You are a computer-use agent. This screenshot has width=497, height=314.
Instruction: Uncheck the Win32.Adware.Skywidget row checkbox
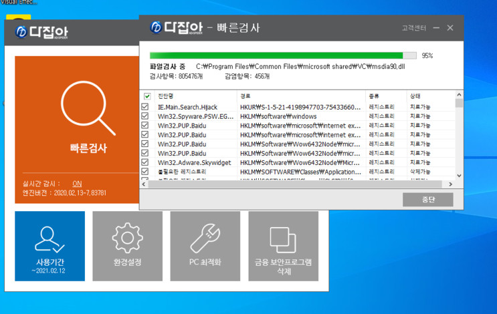pos(145,162)
